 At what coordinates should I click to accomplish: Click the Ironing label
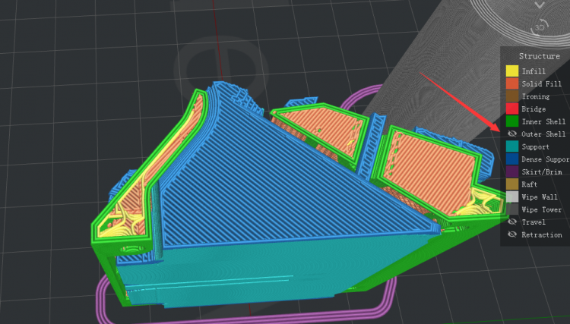[x=536, y=96]
